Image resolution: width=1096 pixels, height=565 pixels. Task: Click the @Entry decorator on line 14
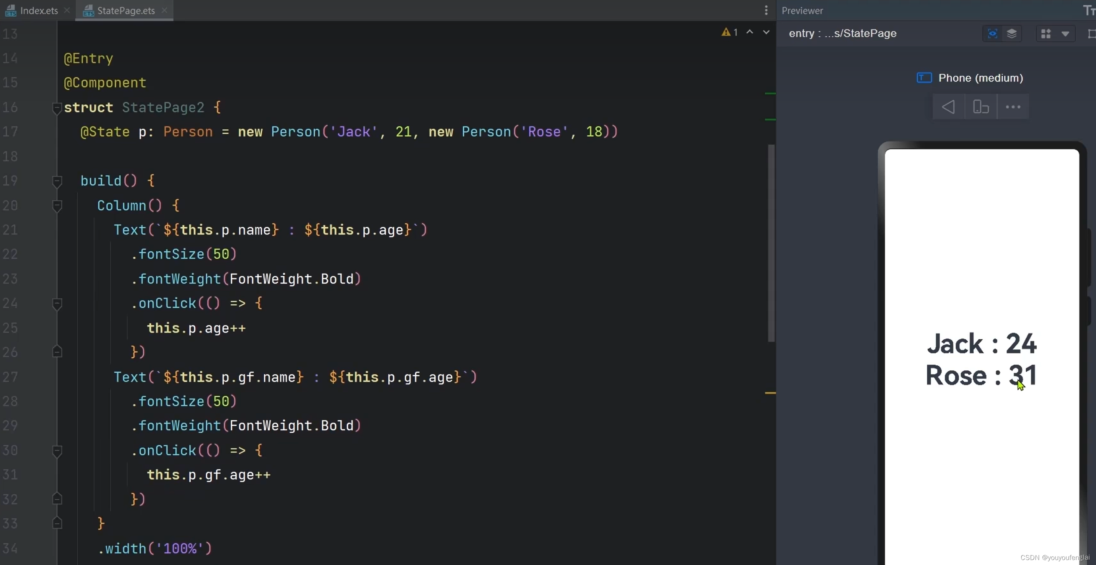(x=88, y=58)
